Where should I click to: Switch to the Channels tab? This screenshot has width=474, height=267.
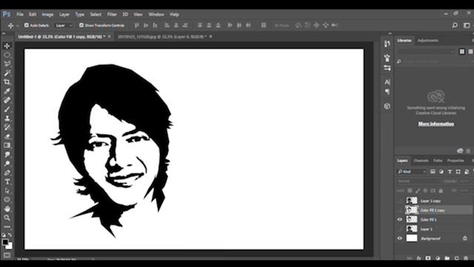point(421,160)
